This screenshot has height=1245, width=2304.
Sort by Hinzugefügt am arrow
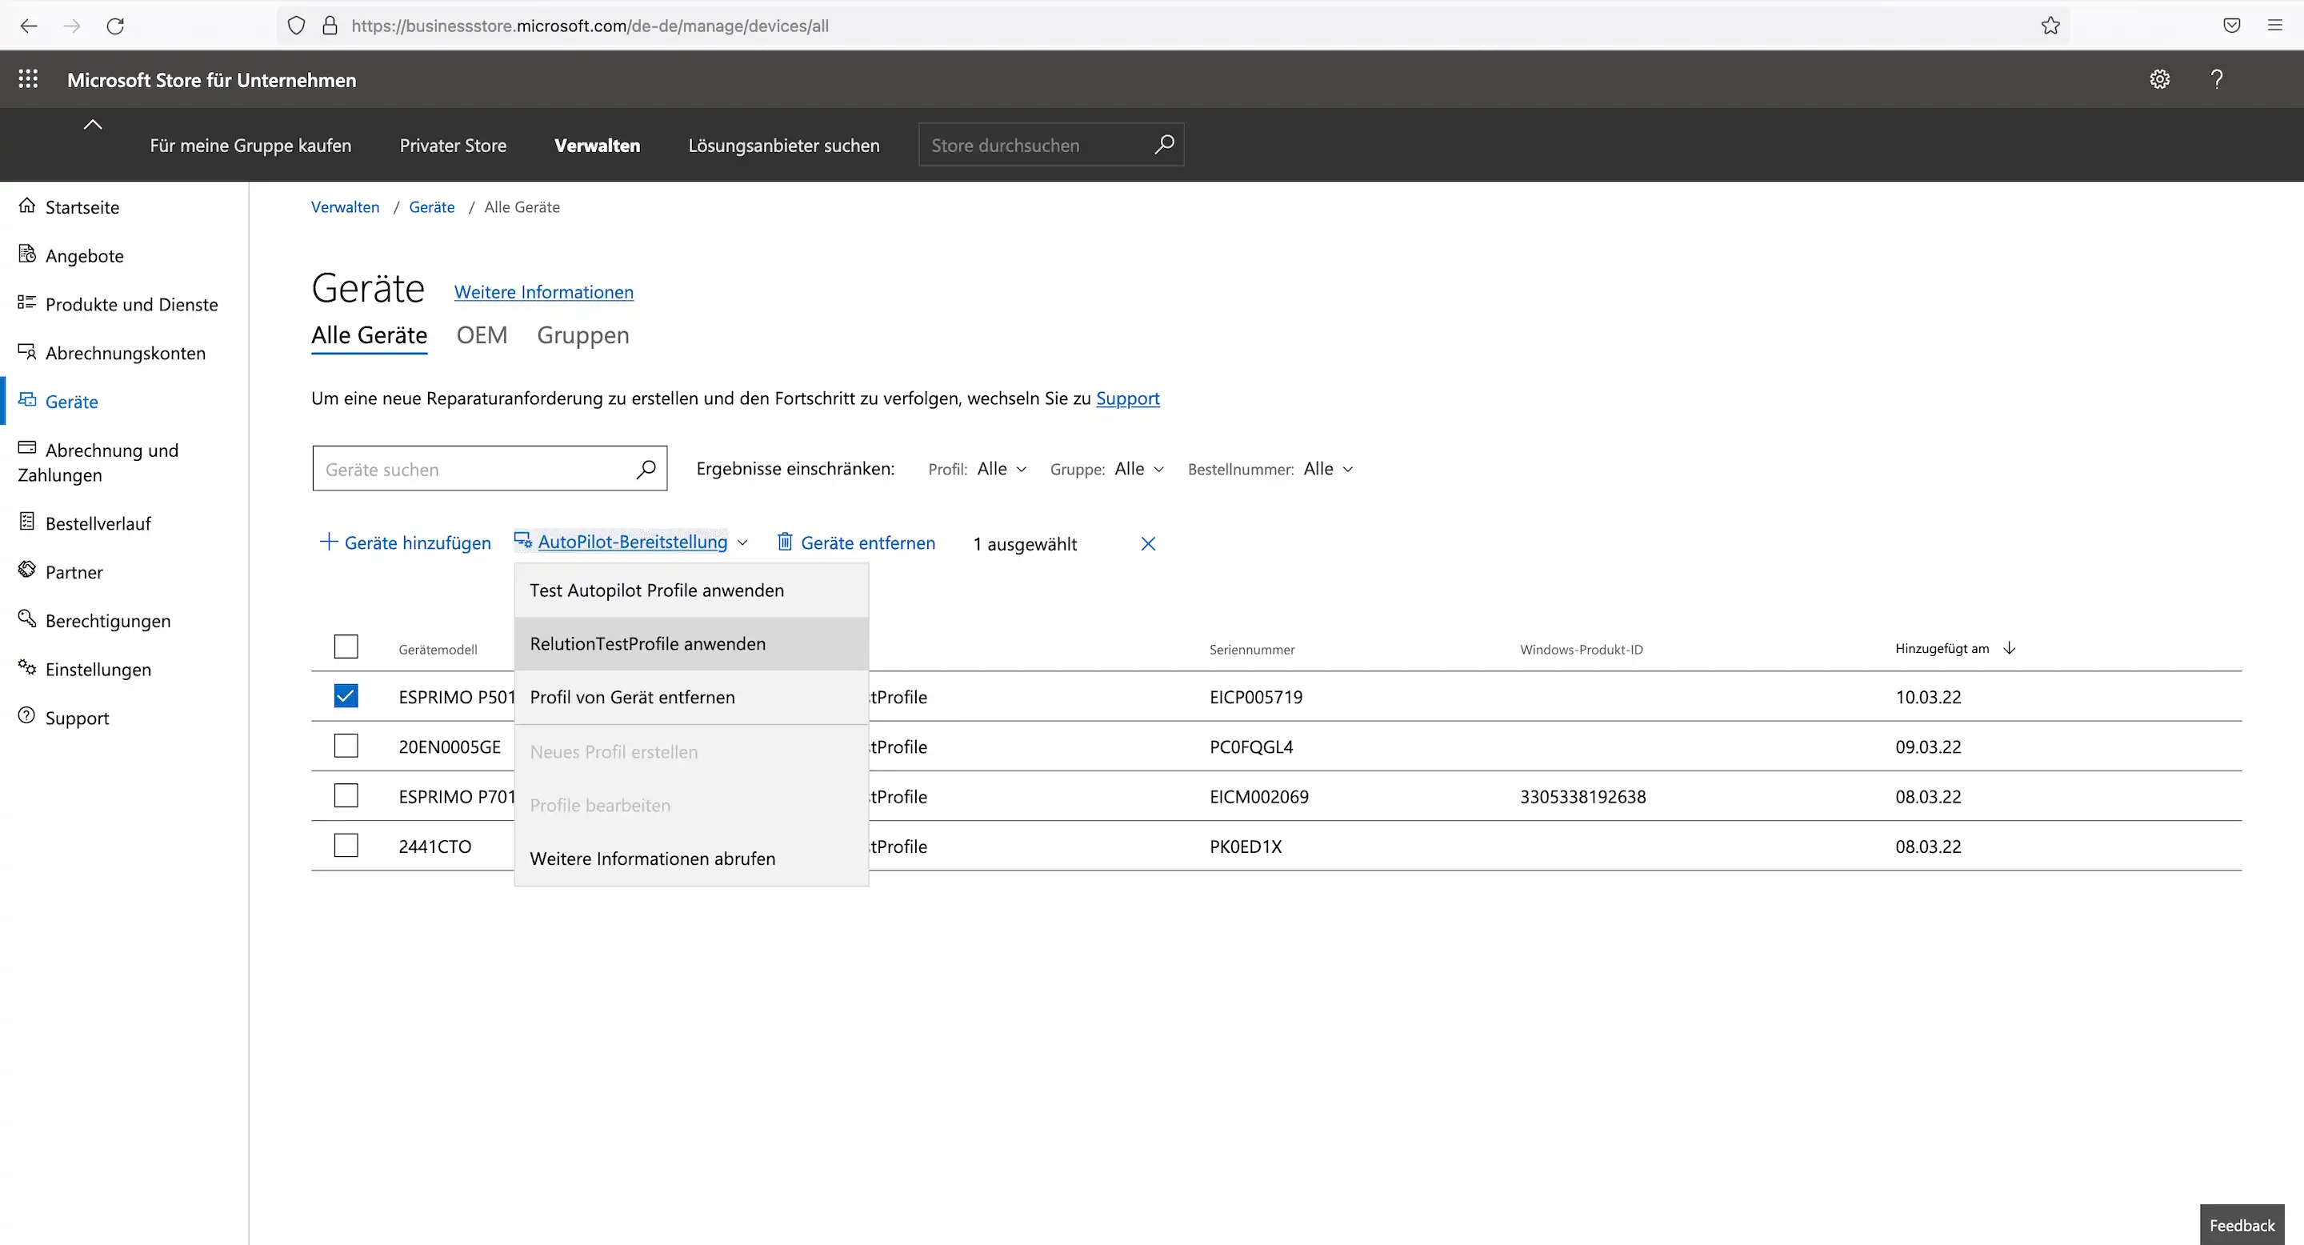click(x=2010, y=648)
